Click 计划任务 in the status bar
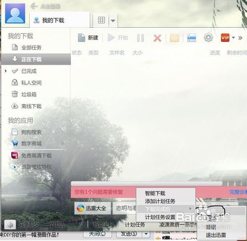This screenshot has width=247, height=241. pyautogui.click(x=135, y=225)
